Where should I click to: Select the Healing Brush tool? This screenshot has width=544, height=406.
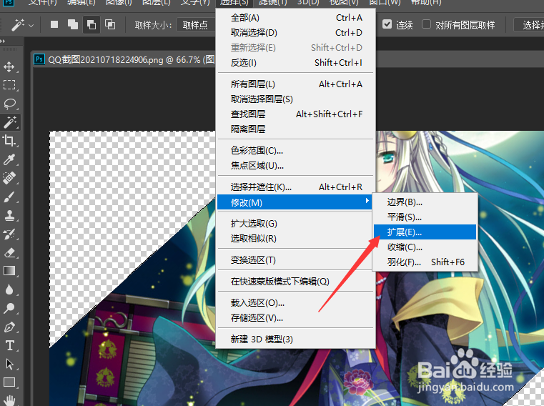point(9,179)
